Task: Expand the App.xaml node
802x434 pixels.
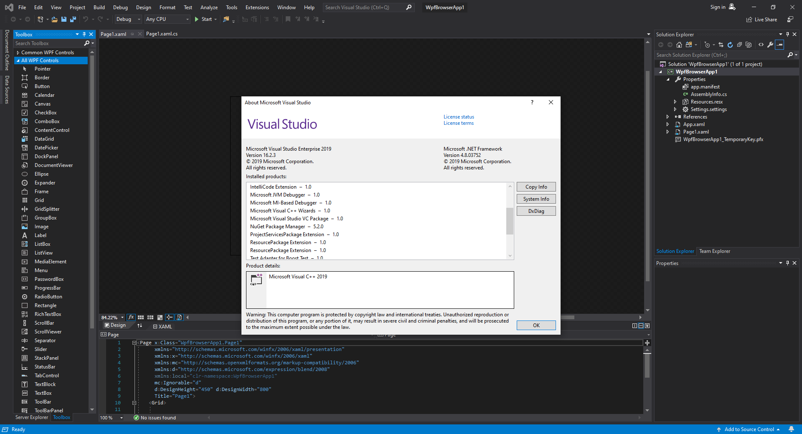Action: (667, 124)
